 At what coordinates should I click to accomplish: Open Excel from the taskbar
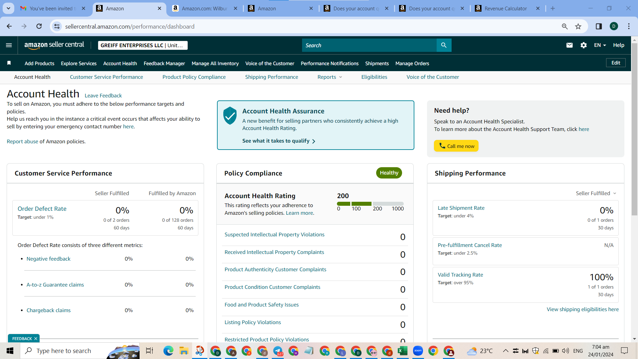(403, 351)
